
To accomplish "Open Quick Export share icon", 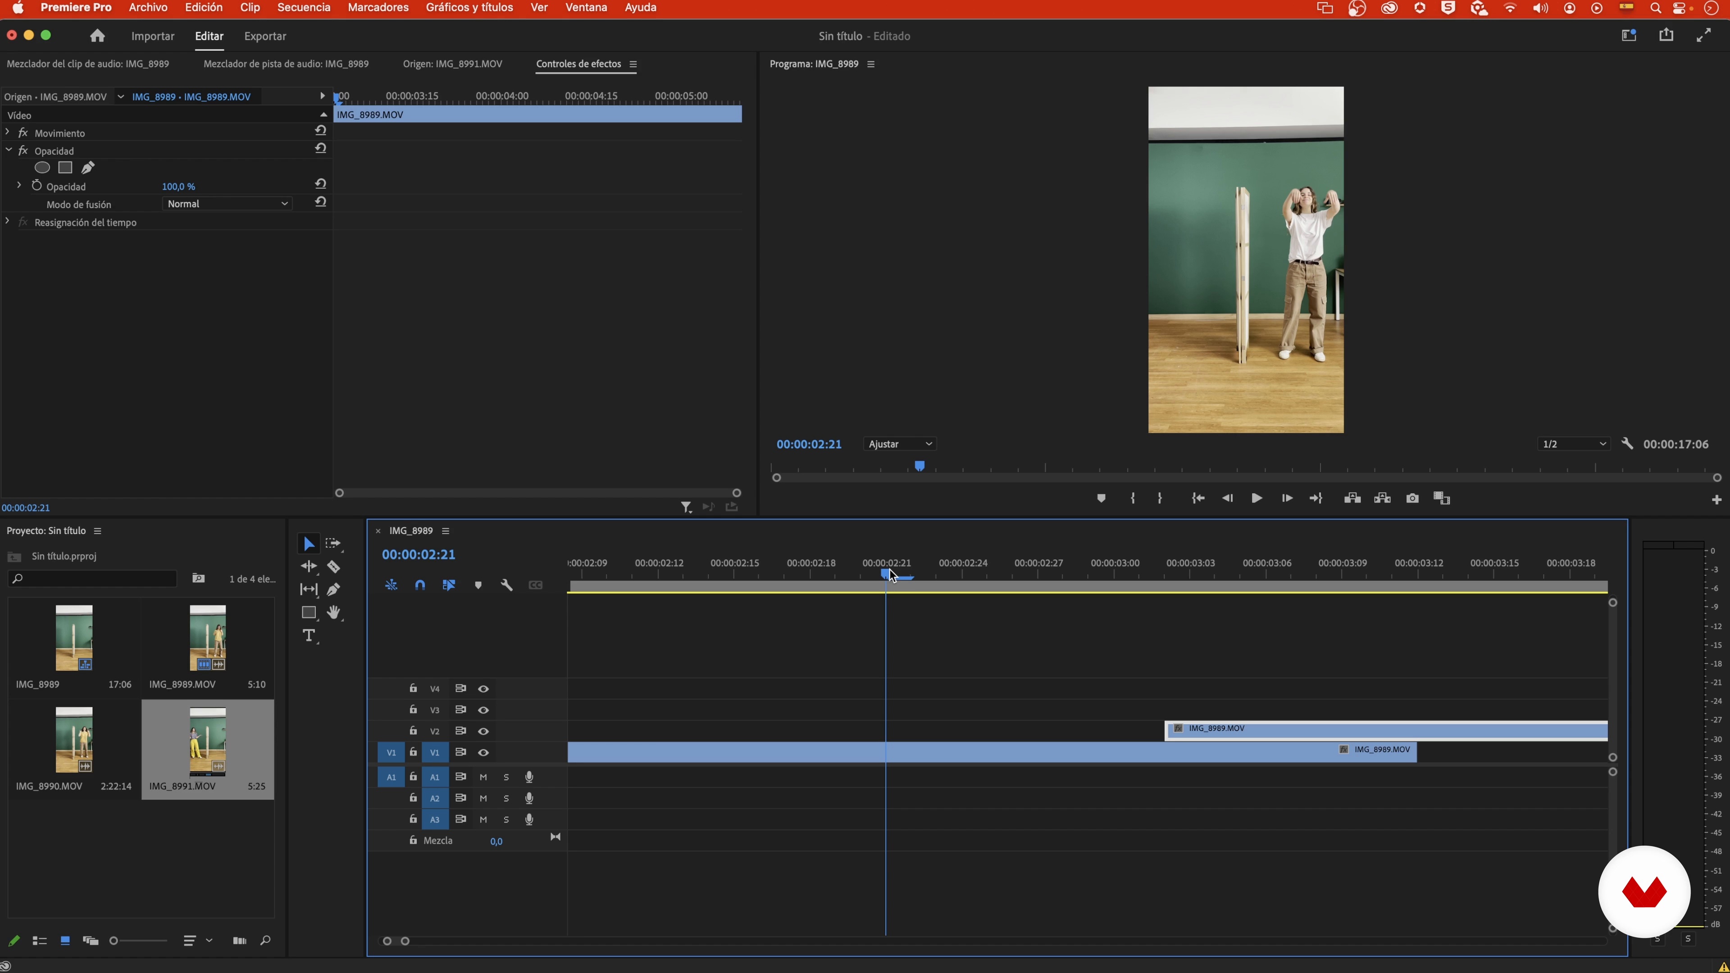I will point(1666,35).
